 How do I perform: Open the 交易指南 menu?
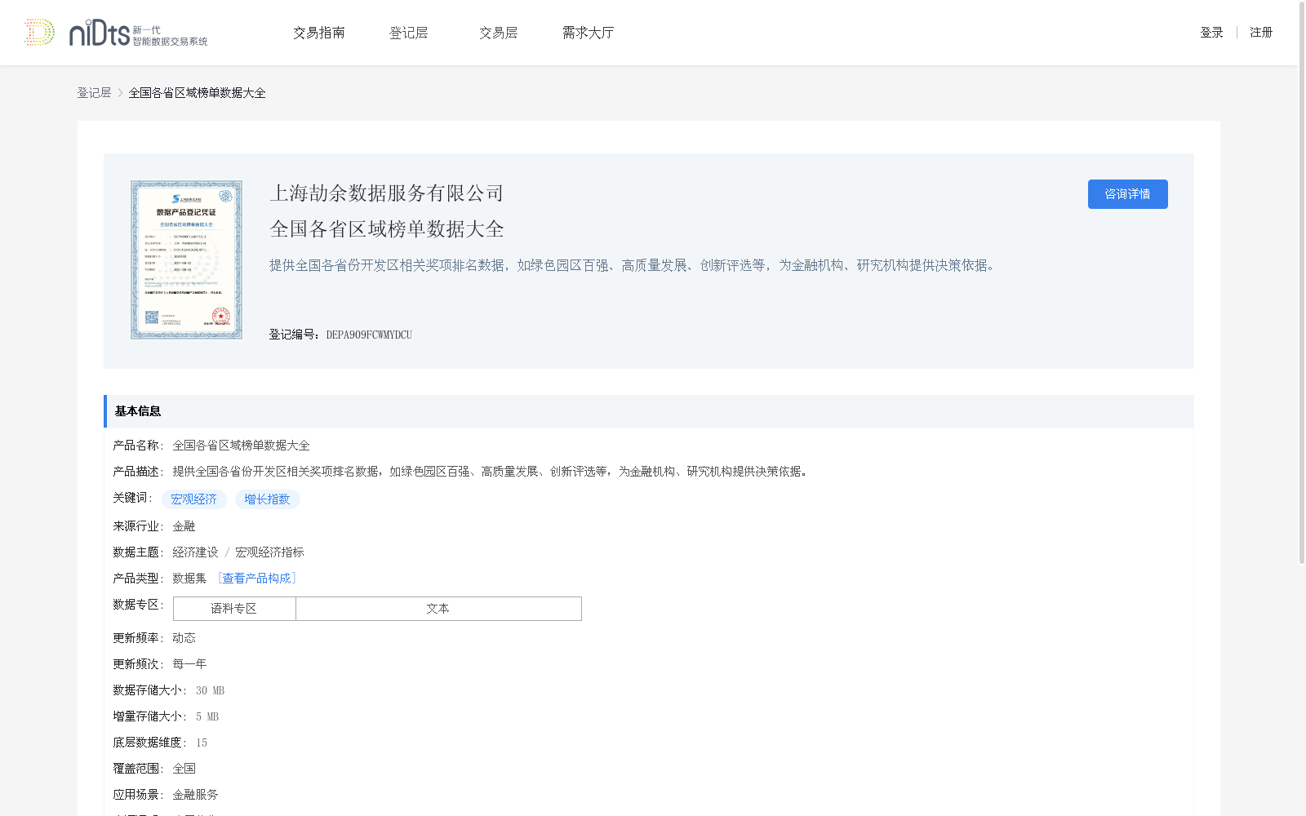pos(319,33)
